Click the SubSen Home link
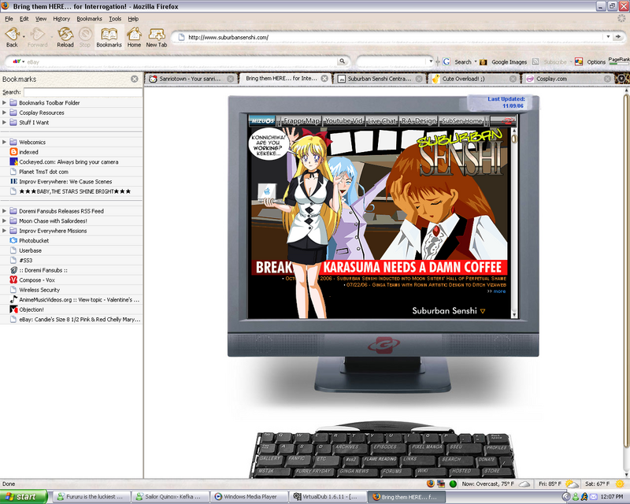The width and height of the screenshot is (630, 504). click(461, 120)
